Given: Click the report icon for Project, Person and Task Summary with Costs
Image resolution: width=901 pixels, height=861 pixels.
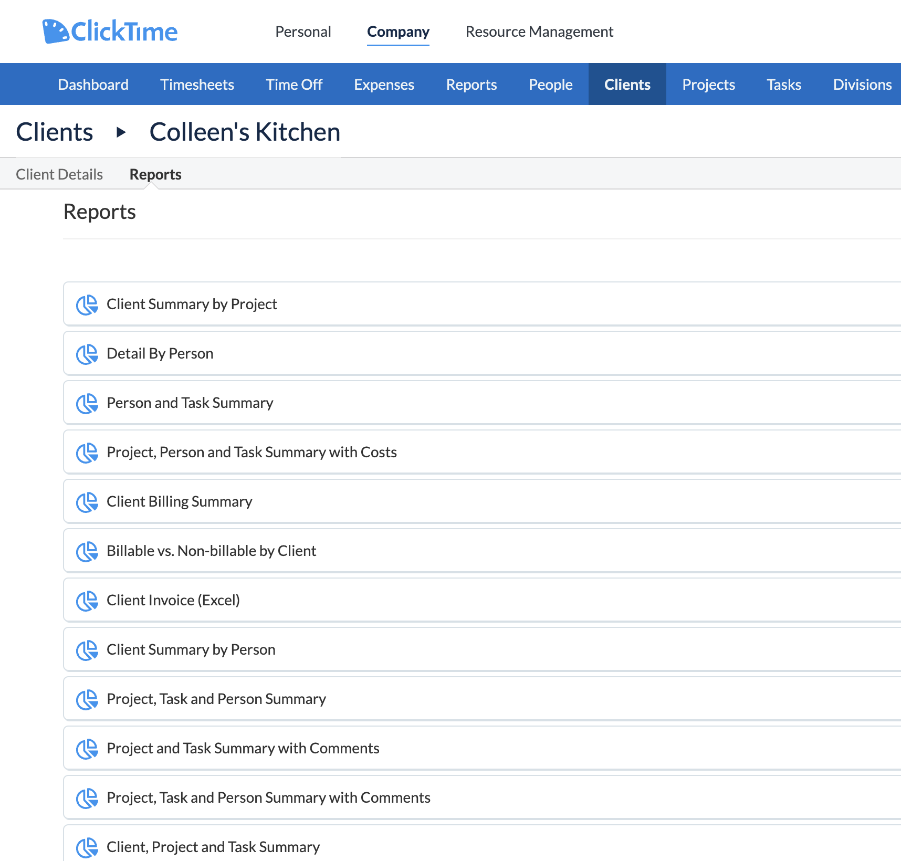Looking at the screenshot, I should (87, 453).
